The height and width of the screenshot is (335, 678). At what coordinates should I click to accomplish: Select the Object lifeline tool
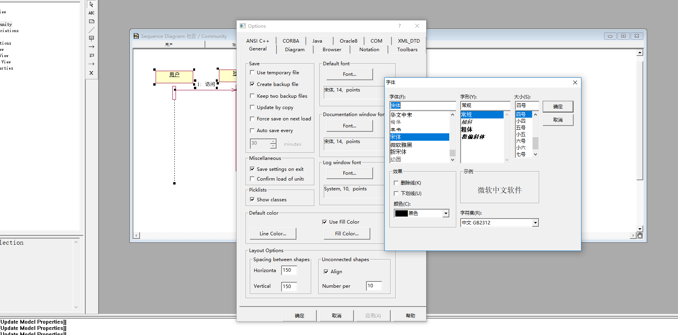[91, 38]
